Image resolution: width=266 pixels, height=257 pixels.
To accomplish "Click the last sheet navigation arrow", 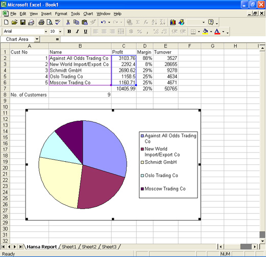I will point(21,247).
